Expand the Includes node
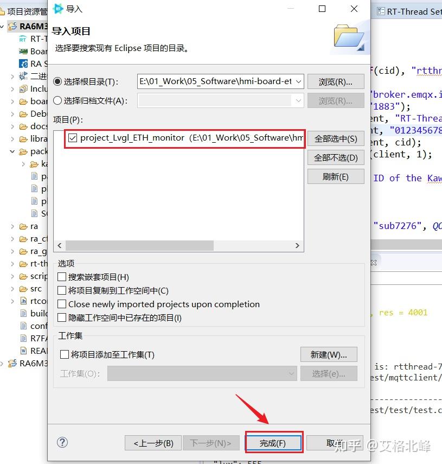Screen dimensions: 442x464 click(12, 89)
